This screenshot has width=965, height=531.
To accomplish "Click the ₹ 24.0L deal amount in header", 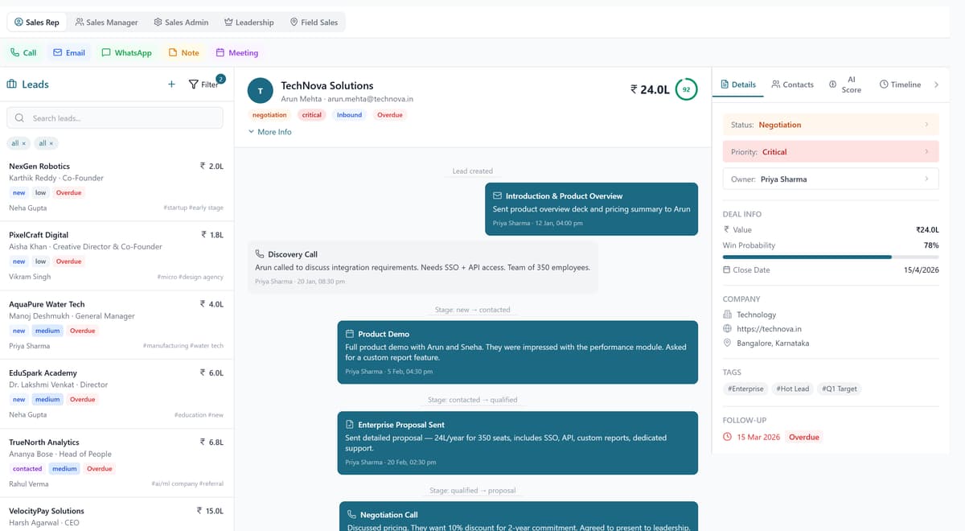I will tap(650, 89).
